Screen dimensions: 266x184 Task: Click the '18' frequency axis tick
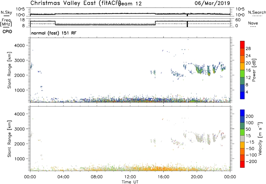(22, 20)
